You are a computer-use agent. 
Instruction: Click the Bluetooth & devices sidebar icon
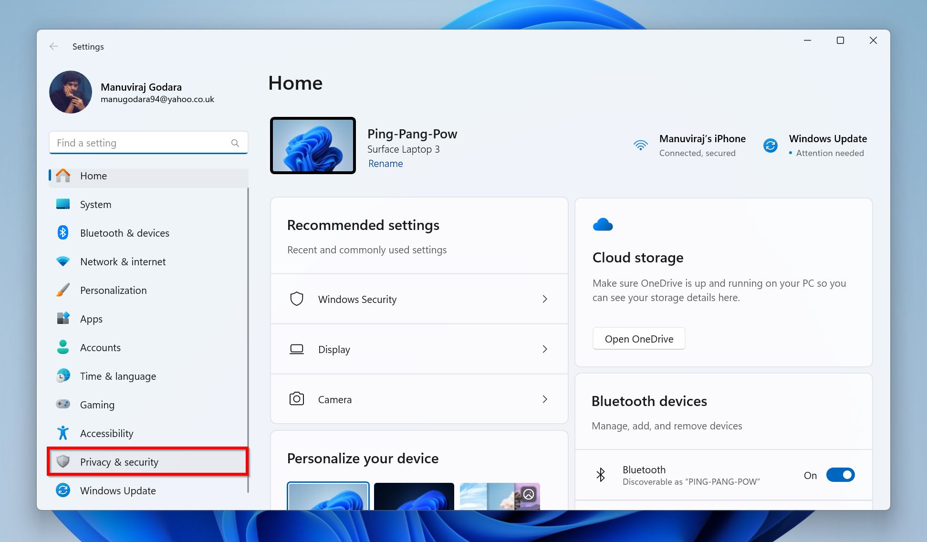click(x=63, y=233)
